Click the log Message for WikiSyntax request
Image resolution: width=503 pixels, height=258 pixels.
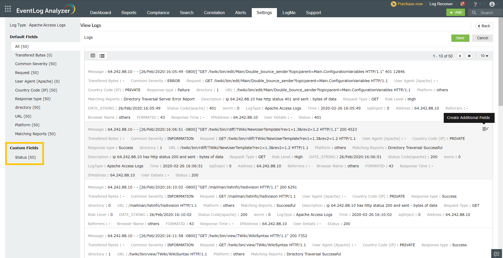[x=197, y=236]
